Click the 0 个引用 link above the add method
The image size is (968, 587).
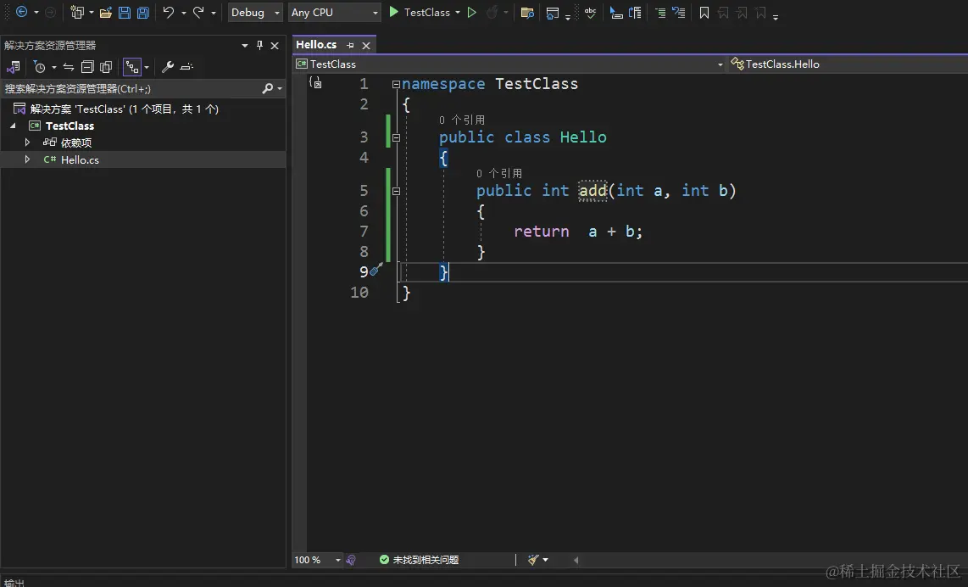pyautogui.click(x=498, y=174)
